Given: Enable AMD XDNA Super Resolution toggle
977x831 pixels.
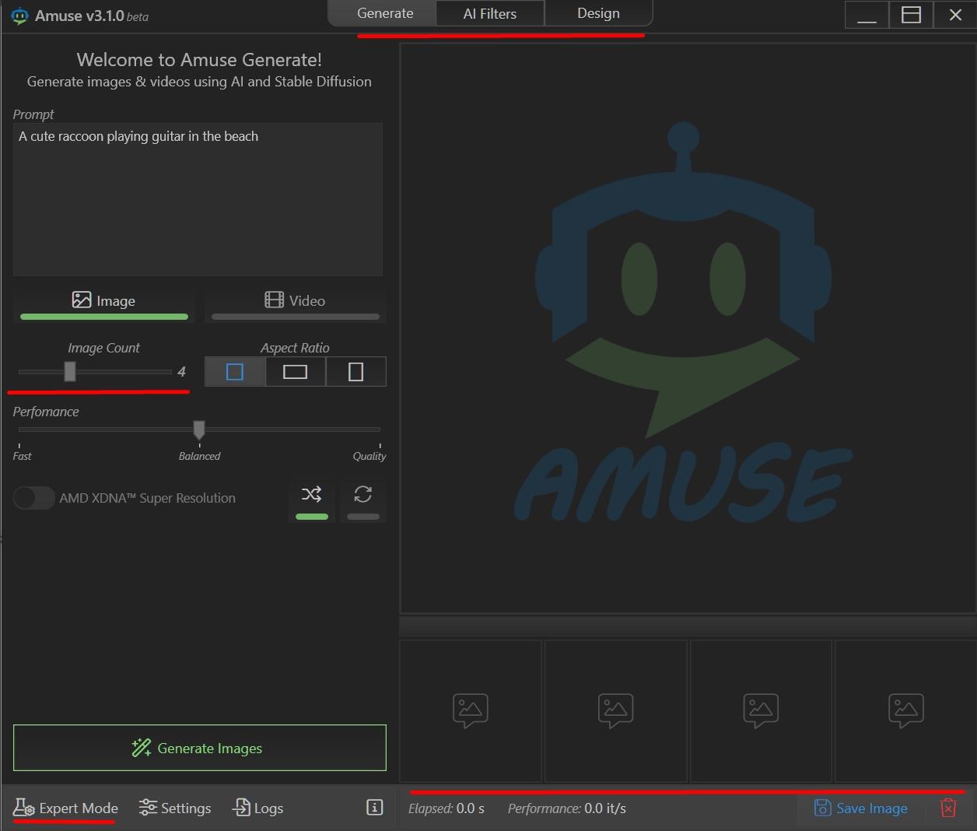Looking at the screenshot, I should [34, 498].
